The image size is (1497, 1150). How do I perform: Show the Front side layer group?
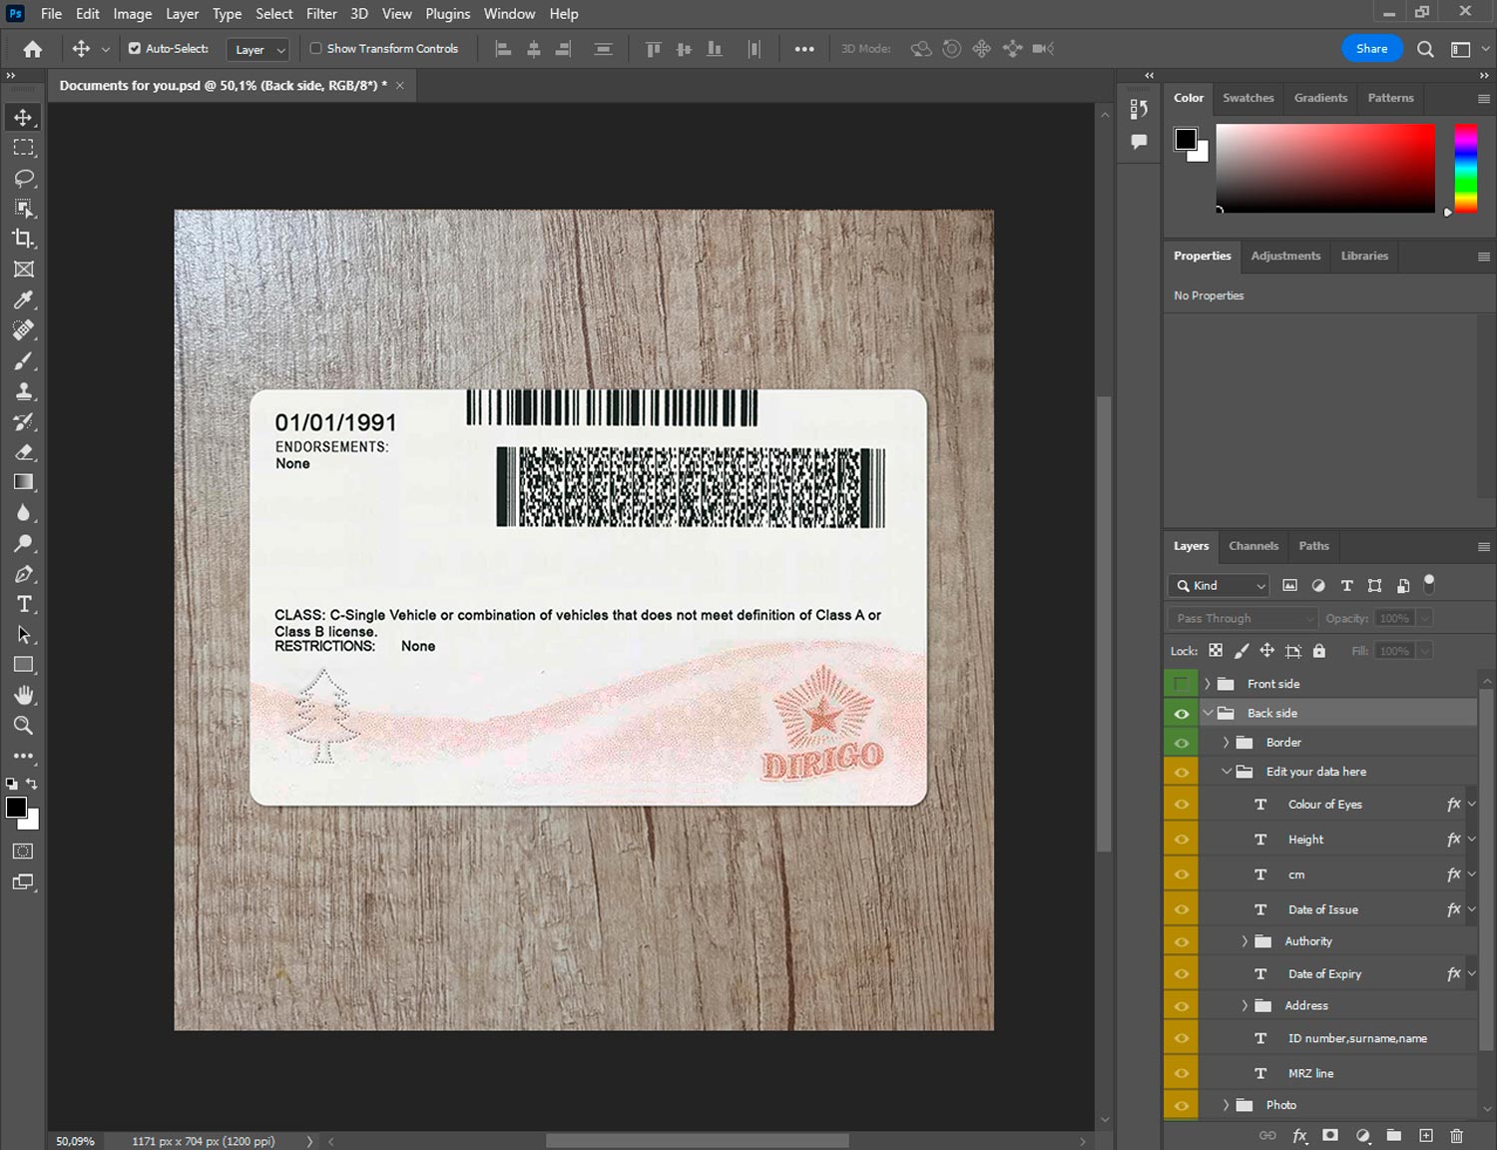coord(1182,684)
